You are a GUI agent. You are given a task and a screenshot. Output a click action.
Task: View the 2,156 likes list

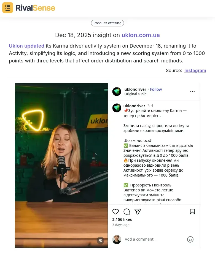122,219
